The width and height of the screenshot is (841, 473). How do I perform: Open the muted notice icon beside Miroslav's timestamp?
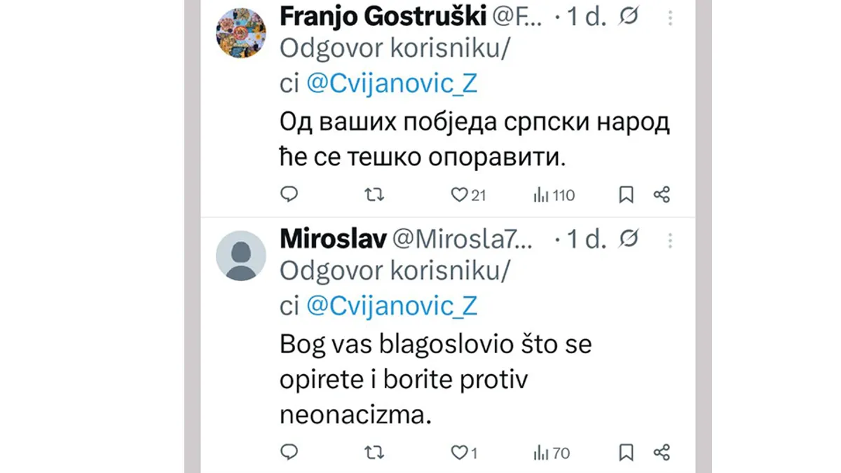click(x=629, y=239)
